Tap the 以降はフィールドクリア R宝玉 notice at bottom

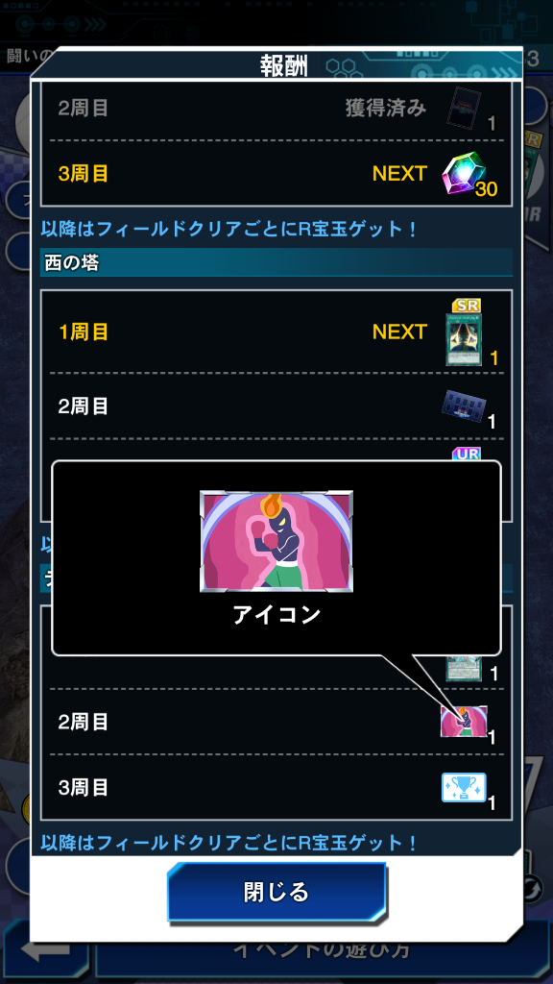pyautogui.click(x=228, y=842)
